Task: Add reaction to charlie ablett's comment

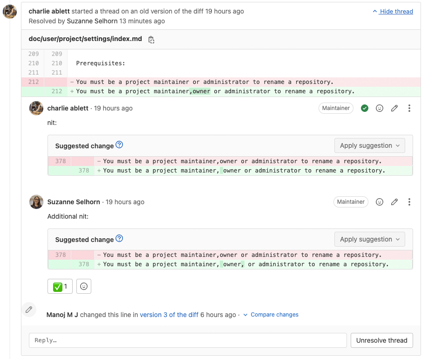Action: pos(380,108)
